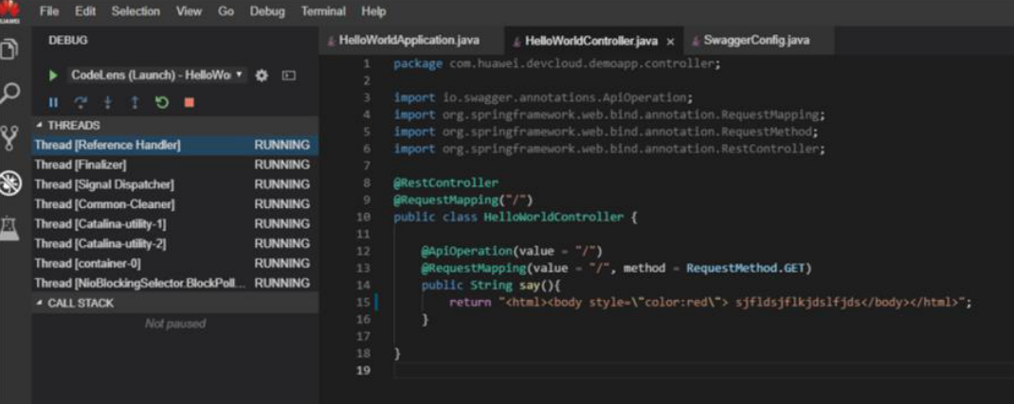Restart debugging with green circular arrow
1014x404 pixels.
click(162, 102)
